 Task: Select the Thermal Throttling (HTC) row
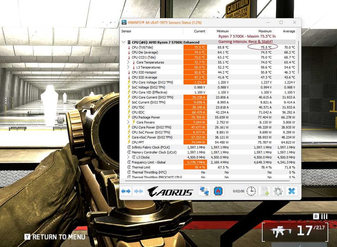tap(208, 172)
